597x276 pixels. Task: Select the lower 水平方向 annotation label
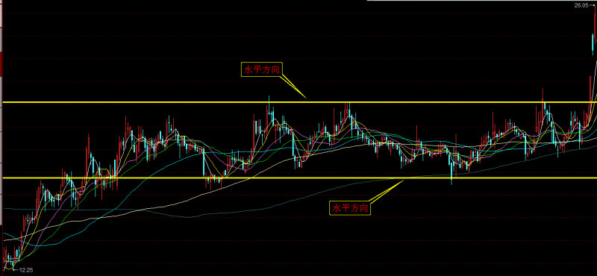coord(350,208)
